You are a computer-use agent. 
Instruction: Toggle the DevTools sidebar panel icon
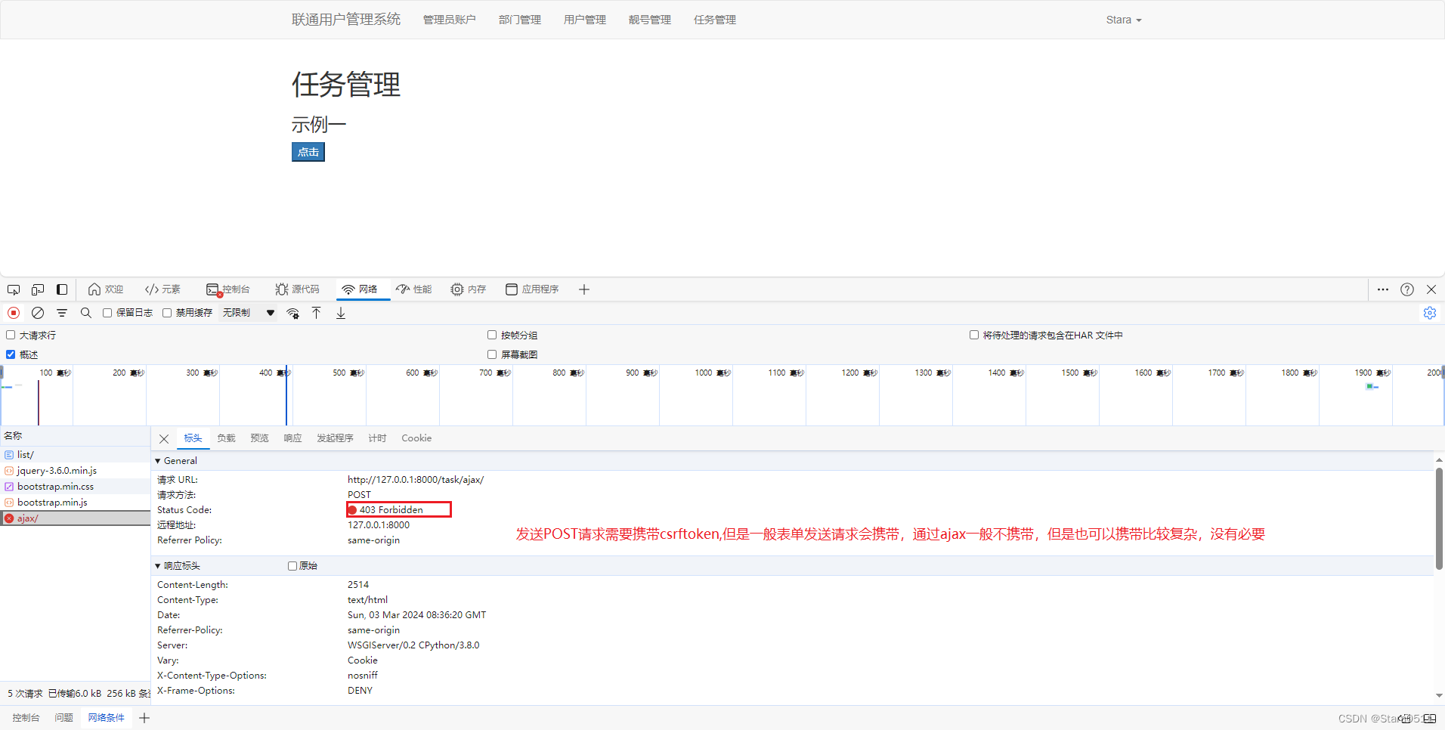click(x=62, y=289)
